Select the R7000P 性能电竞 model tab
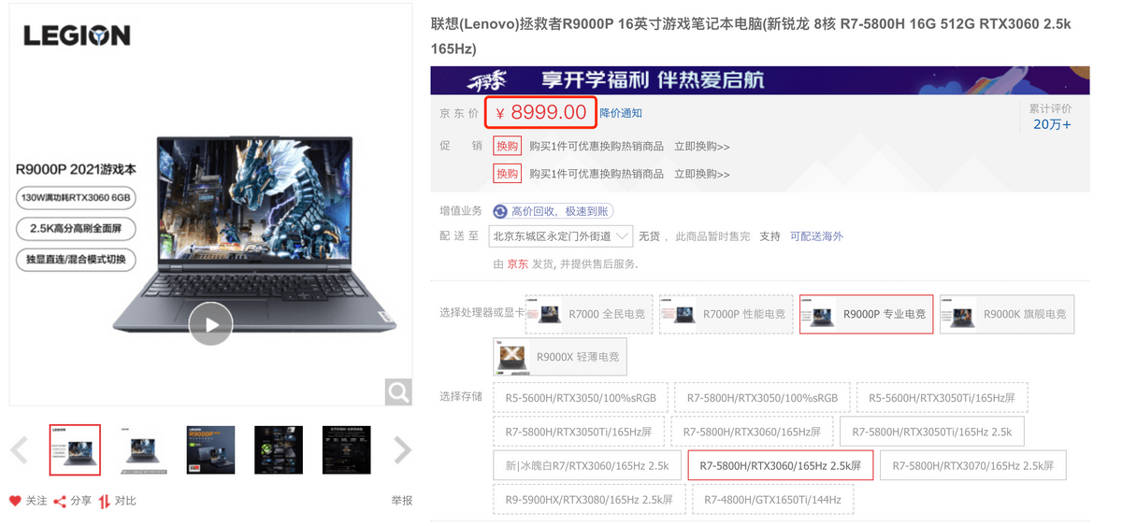 click(x=726, y=315)
